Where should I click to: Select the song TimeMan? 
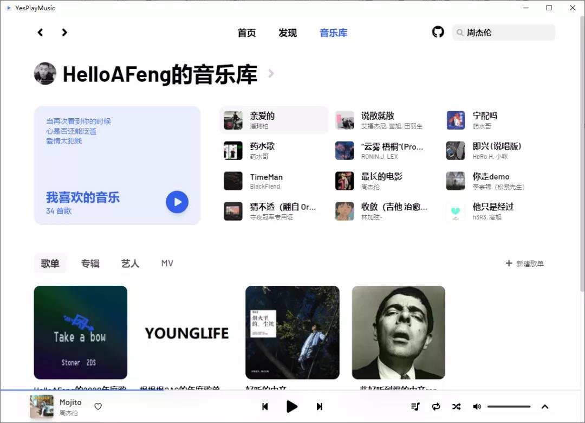274,181
